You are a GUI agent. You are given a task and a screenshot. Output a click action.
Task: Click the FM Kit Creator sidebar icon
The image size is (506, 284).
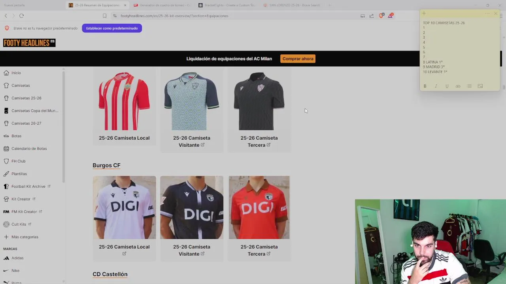(6, 211)
